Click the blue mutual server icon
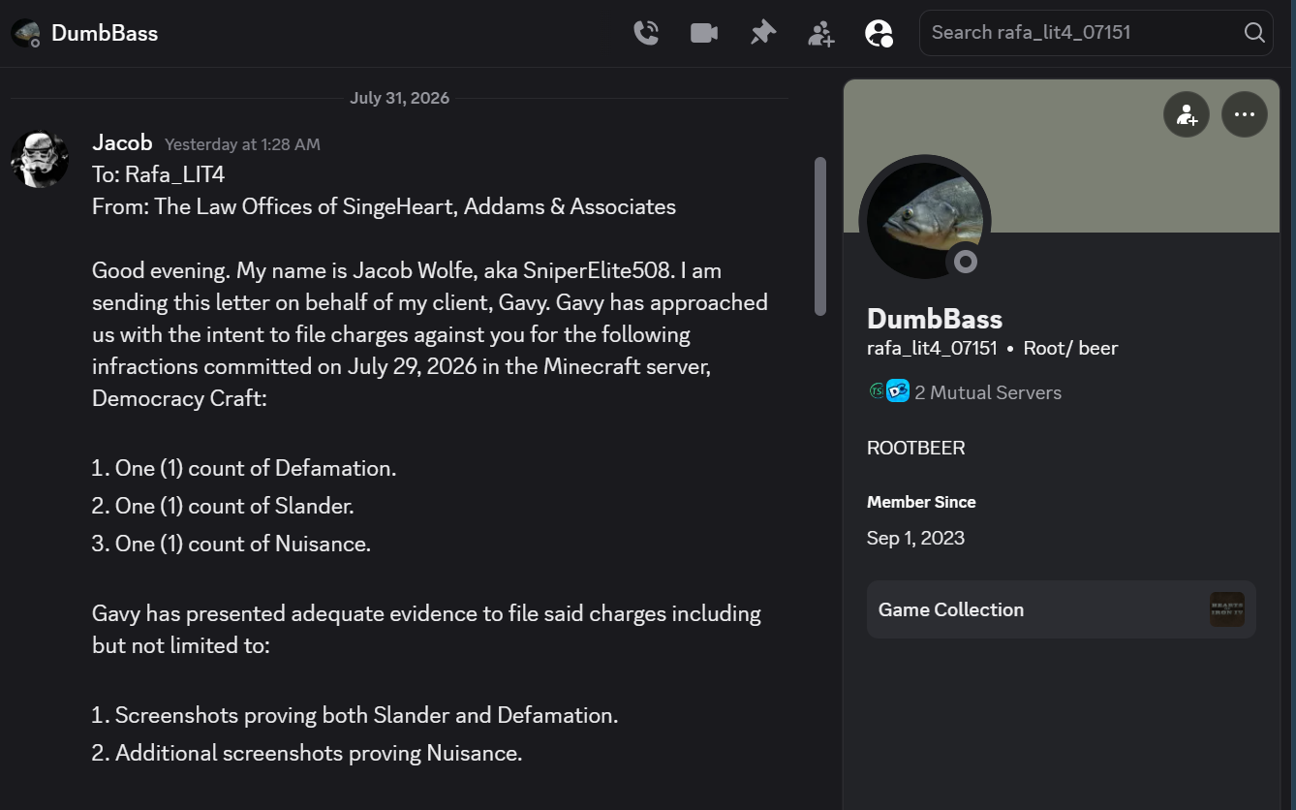 pos(898,391)
